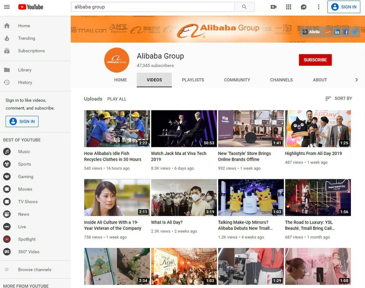Click the Trending flame icon
The height and width of the screenshot is (288, 365).
point(7,38)
